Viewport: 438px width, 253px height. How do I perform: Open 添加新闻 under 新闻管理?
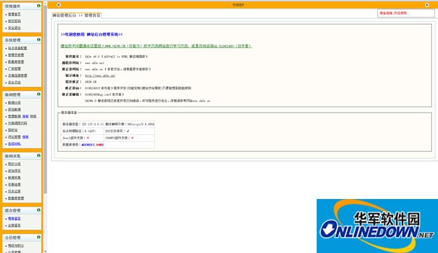click(14, 109)
